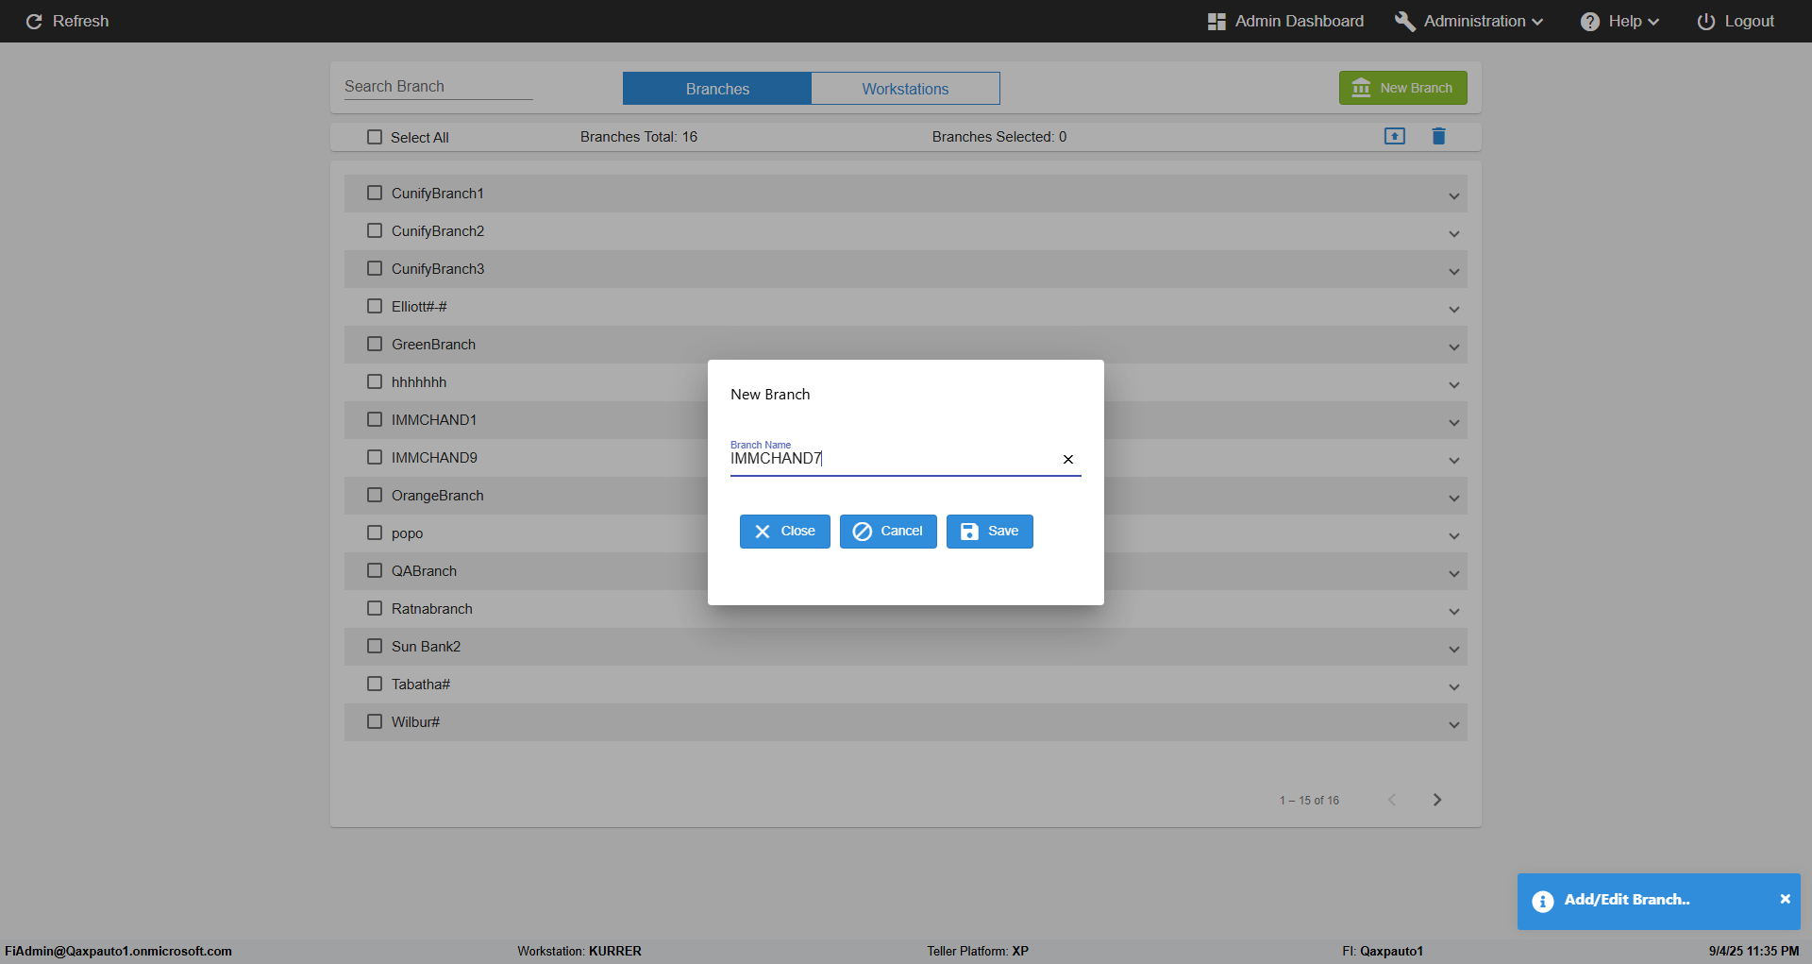Tick the CunifyBranch1 checkbox
Image resolution: width=1812 pixels, height=964 pixels.
[x=375, y=193]
